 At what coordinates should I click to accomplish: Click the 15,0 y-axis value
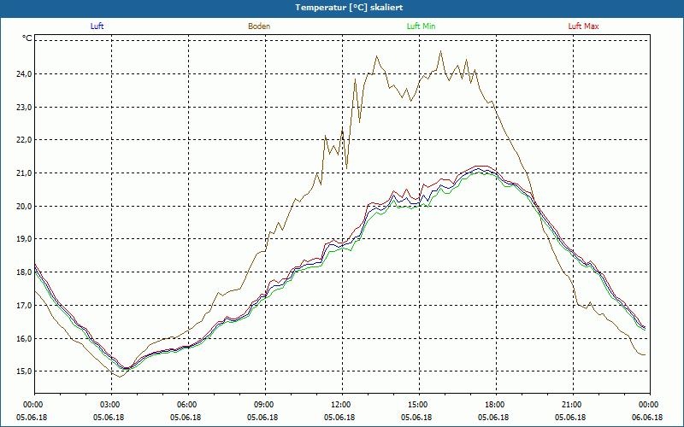(25, 371)
